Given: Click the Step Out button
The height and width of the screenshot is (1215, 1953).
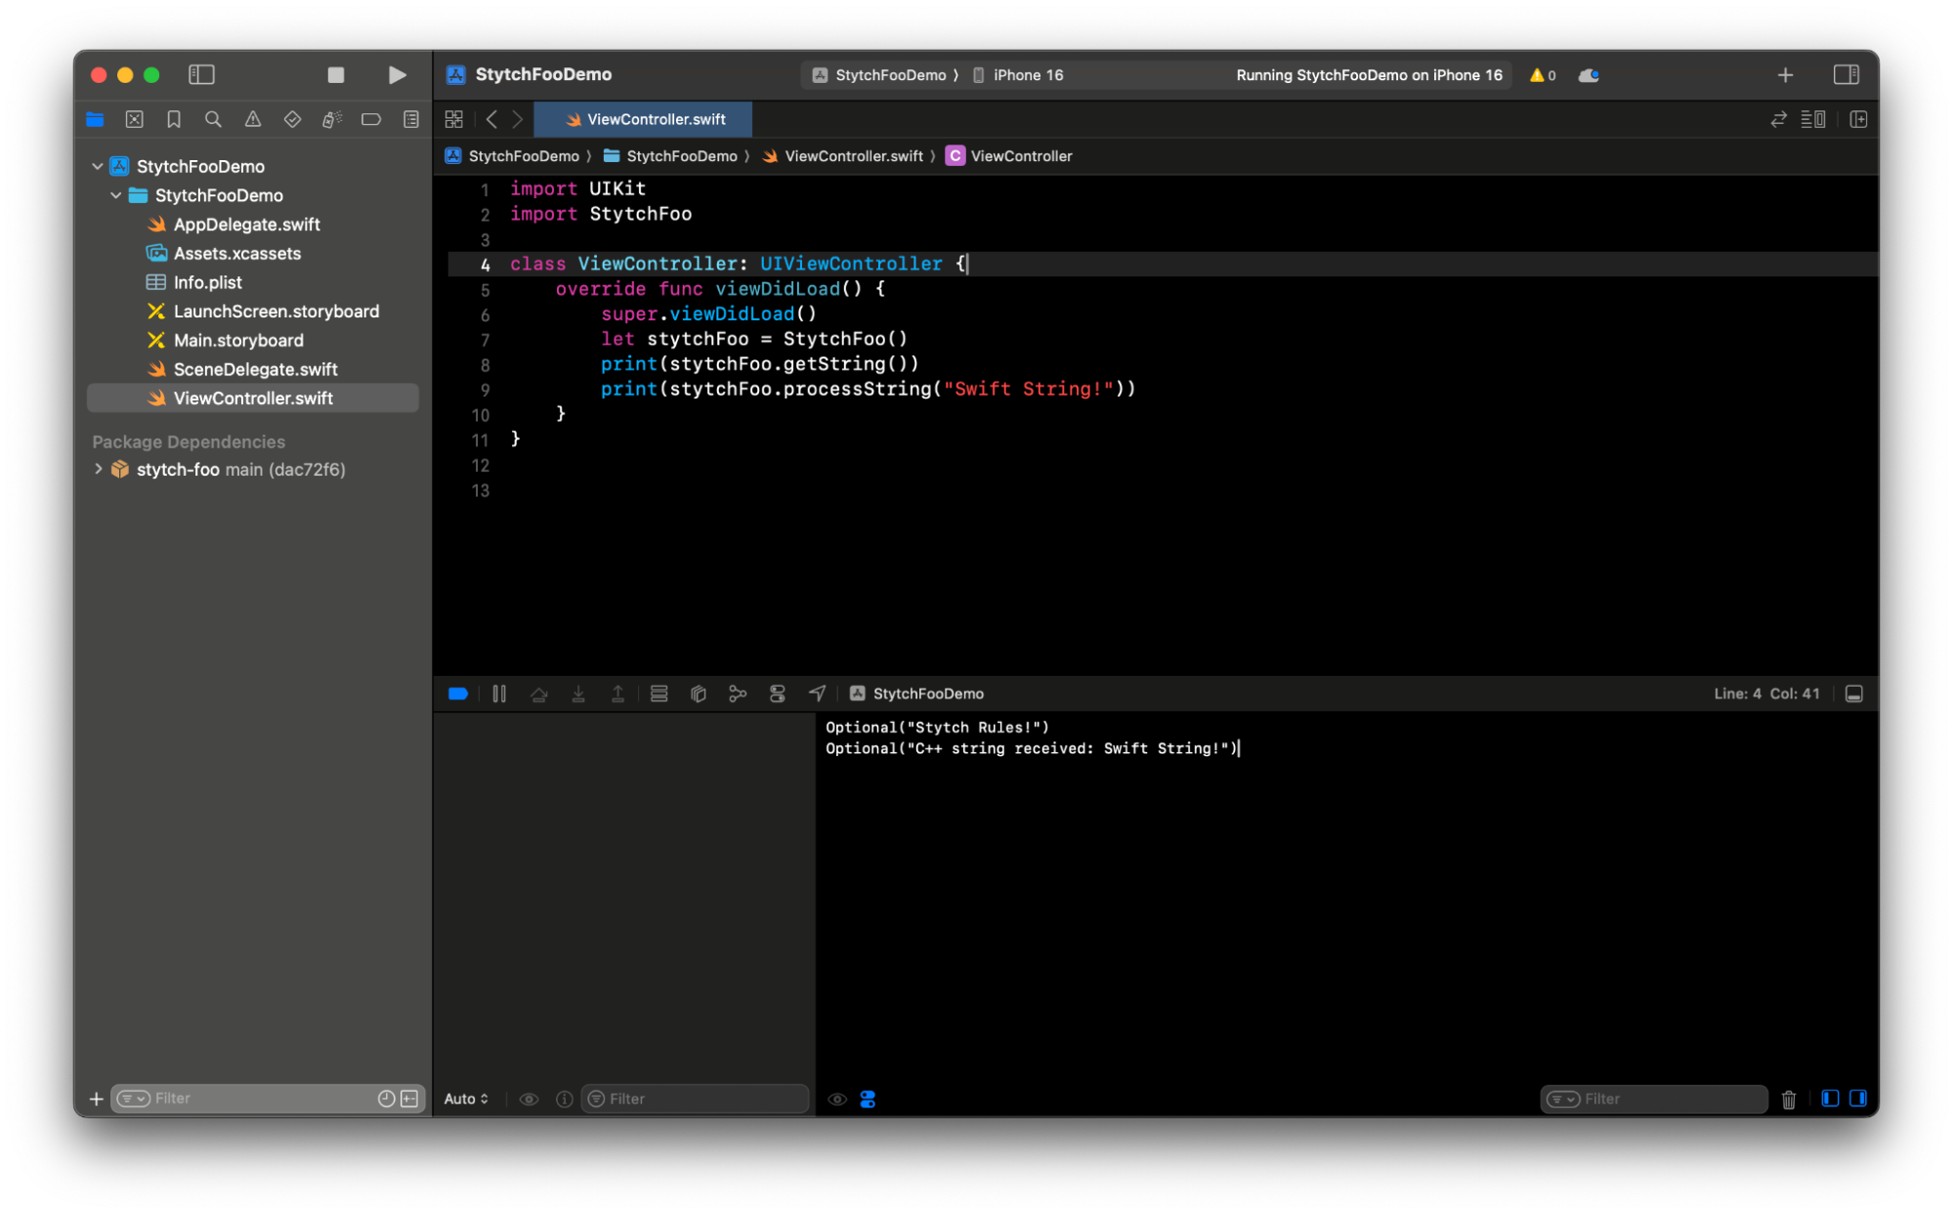Looking at the screenshot, I should click(617, 693).
